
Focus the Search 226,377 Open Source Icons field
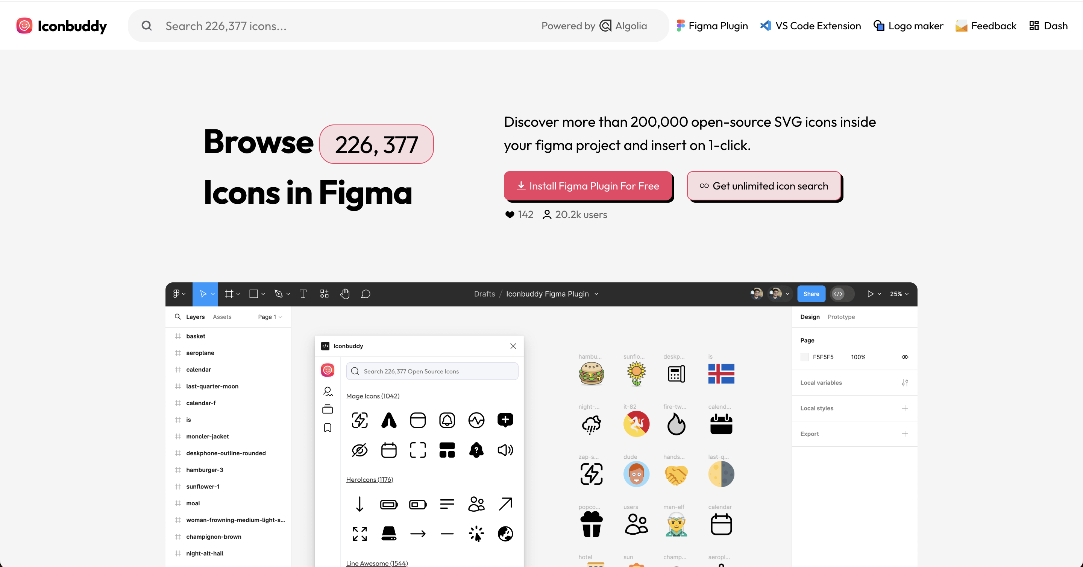(432, 371)
